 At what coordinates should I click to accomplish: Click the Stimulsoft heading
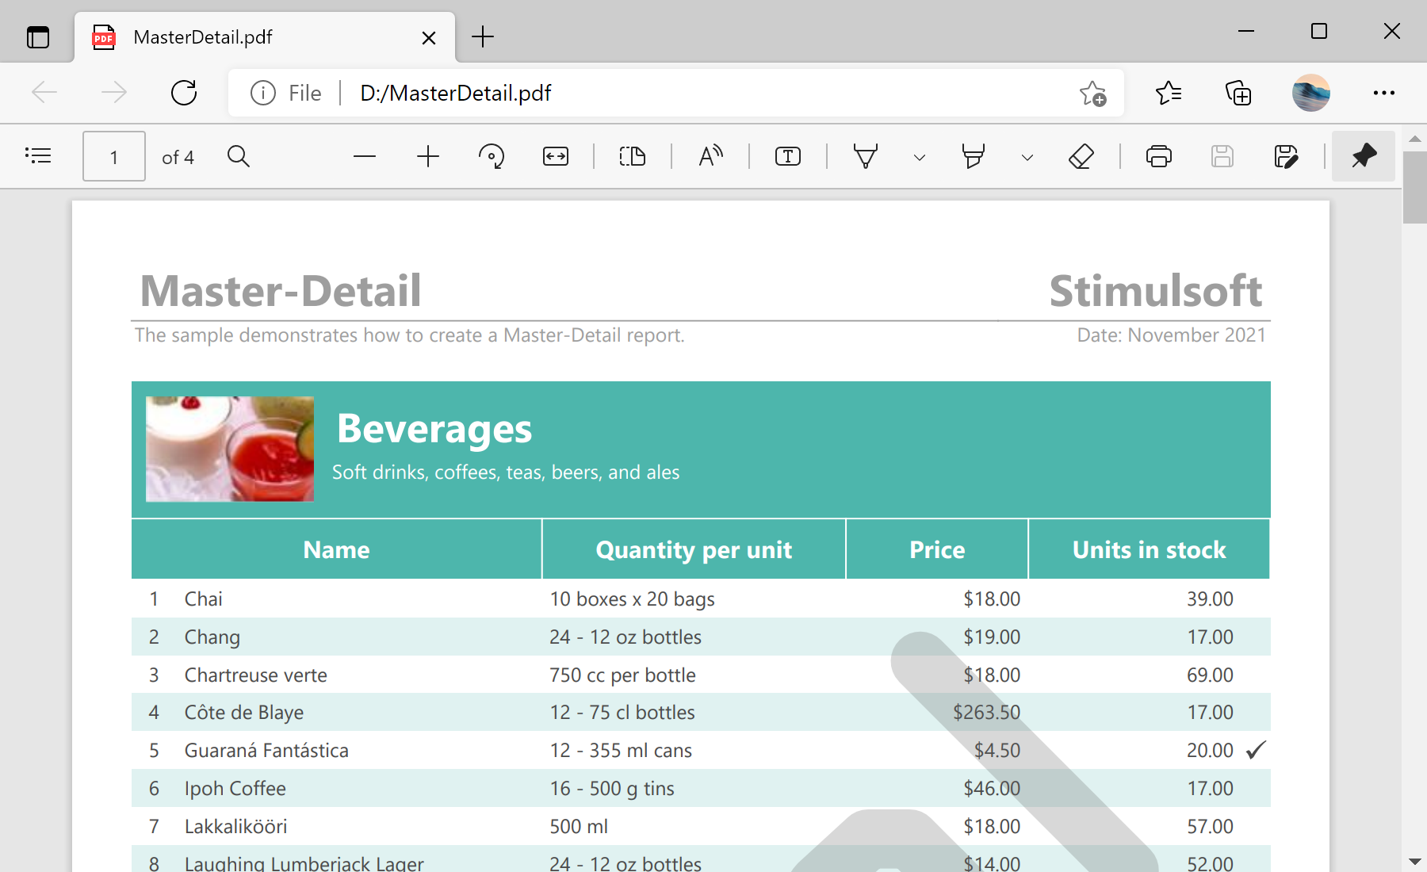(x=1155, y=290)
